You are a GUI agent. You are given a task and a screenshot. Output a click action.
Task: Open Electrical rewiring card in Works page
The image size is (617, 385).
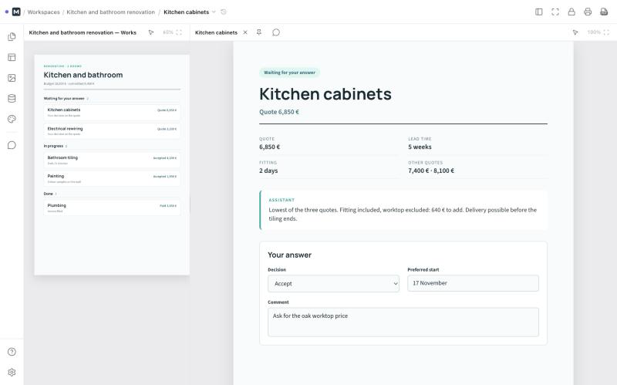[112, 131]
